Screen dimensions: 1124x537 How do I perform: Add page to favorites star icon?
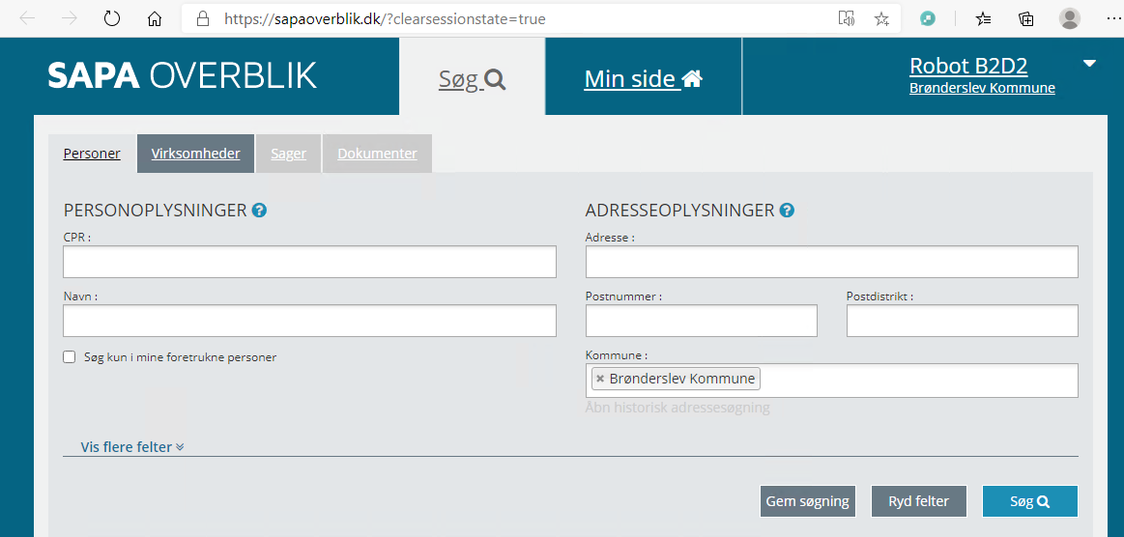(881, 18)
